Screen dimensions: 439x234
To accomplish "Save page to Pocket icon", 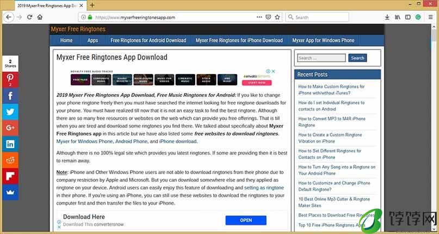I will click(x=268, y=17).
